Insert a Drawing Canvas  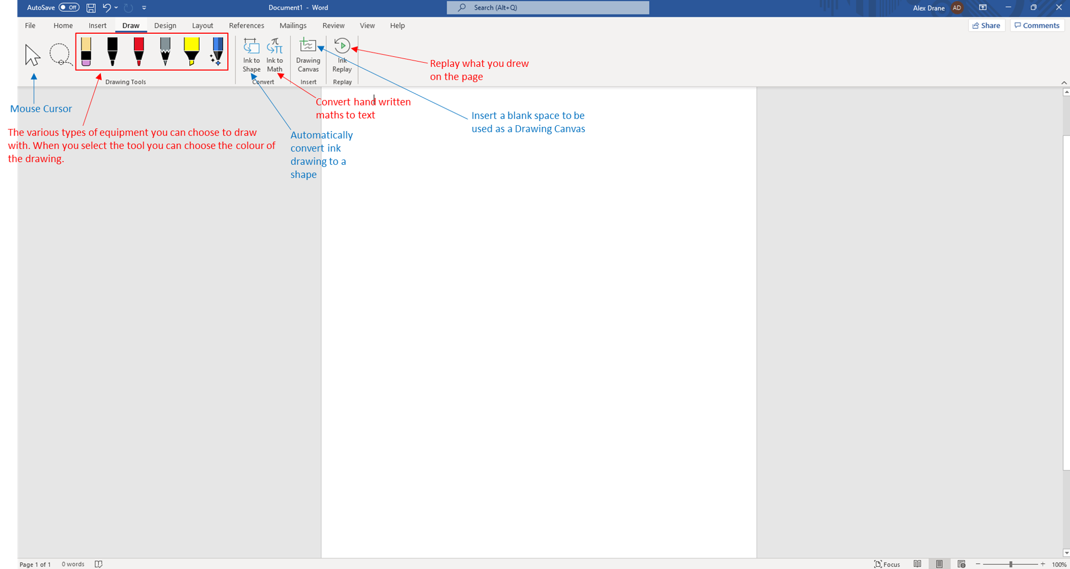pyautogui.click(x=308, y=55)
